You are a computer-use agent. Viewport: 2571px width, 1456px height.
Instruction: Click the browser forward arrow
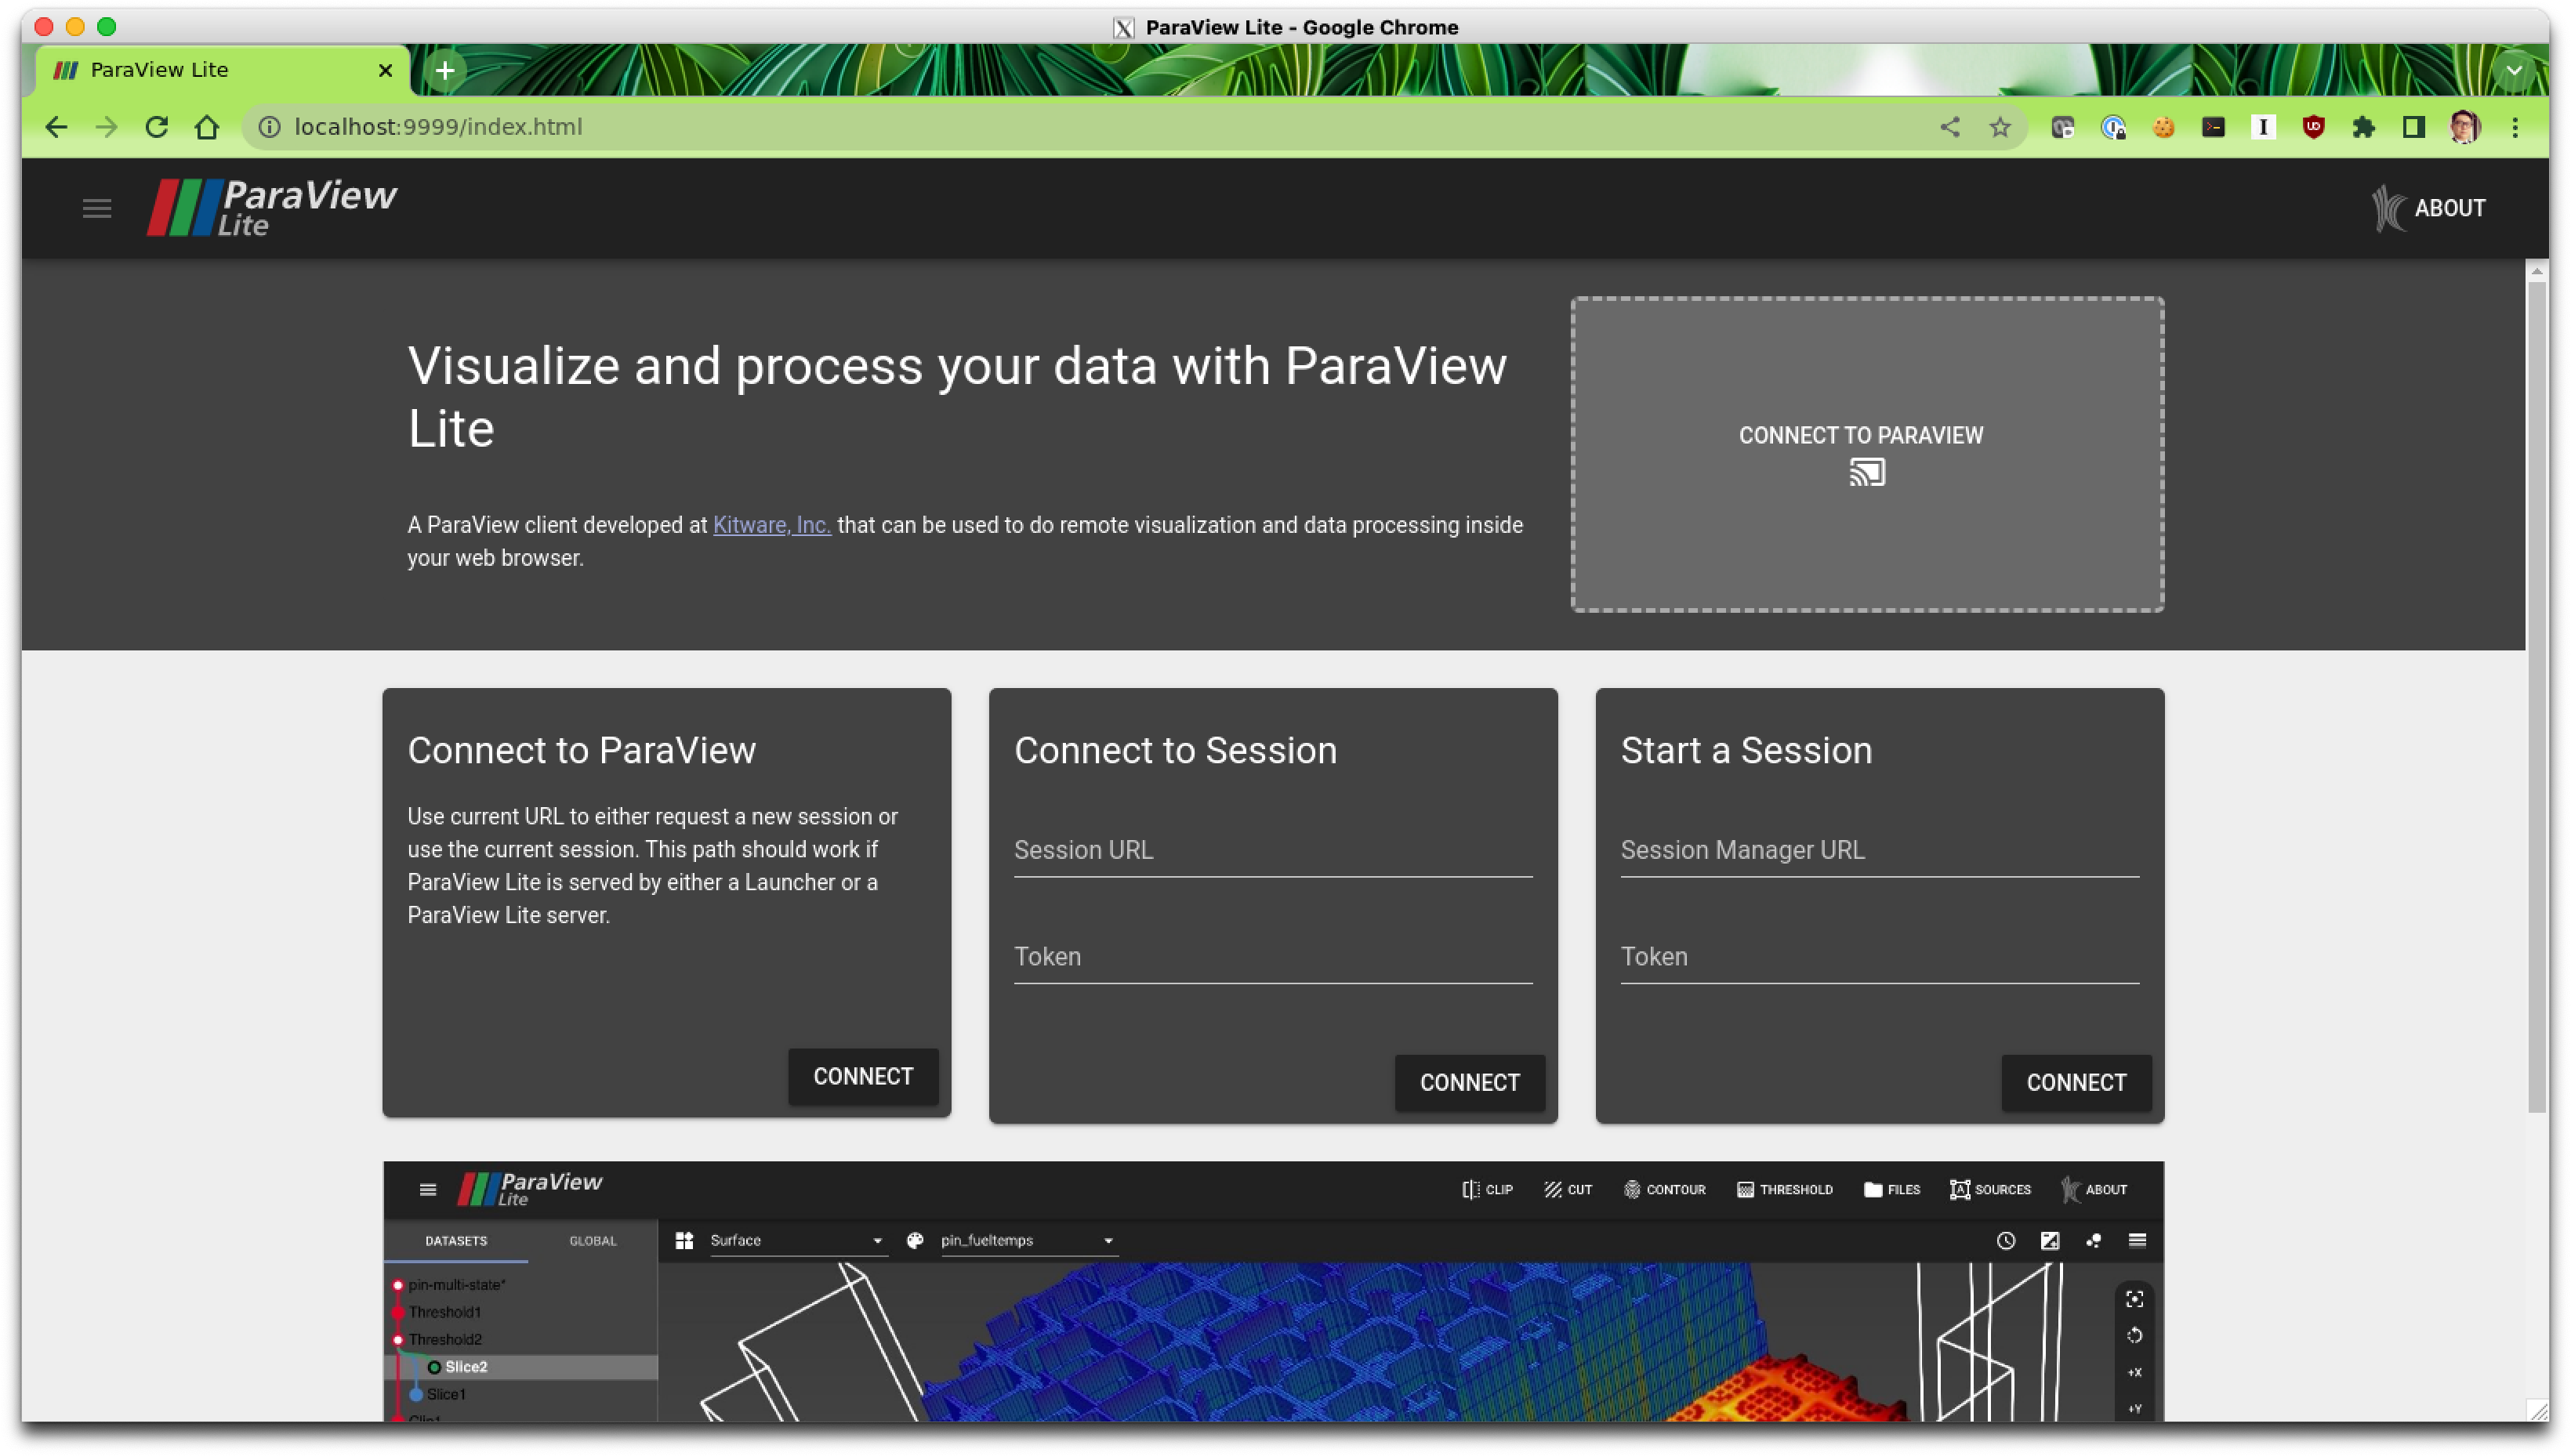(x=107, y=127)
